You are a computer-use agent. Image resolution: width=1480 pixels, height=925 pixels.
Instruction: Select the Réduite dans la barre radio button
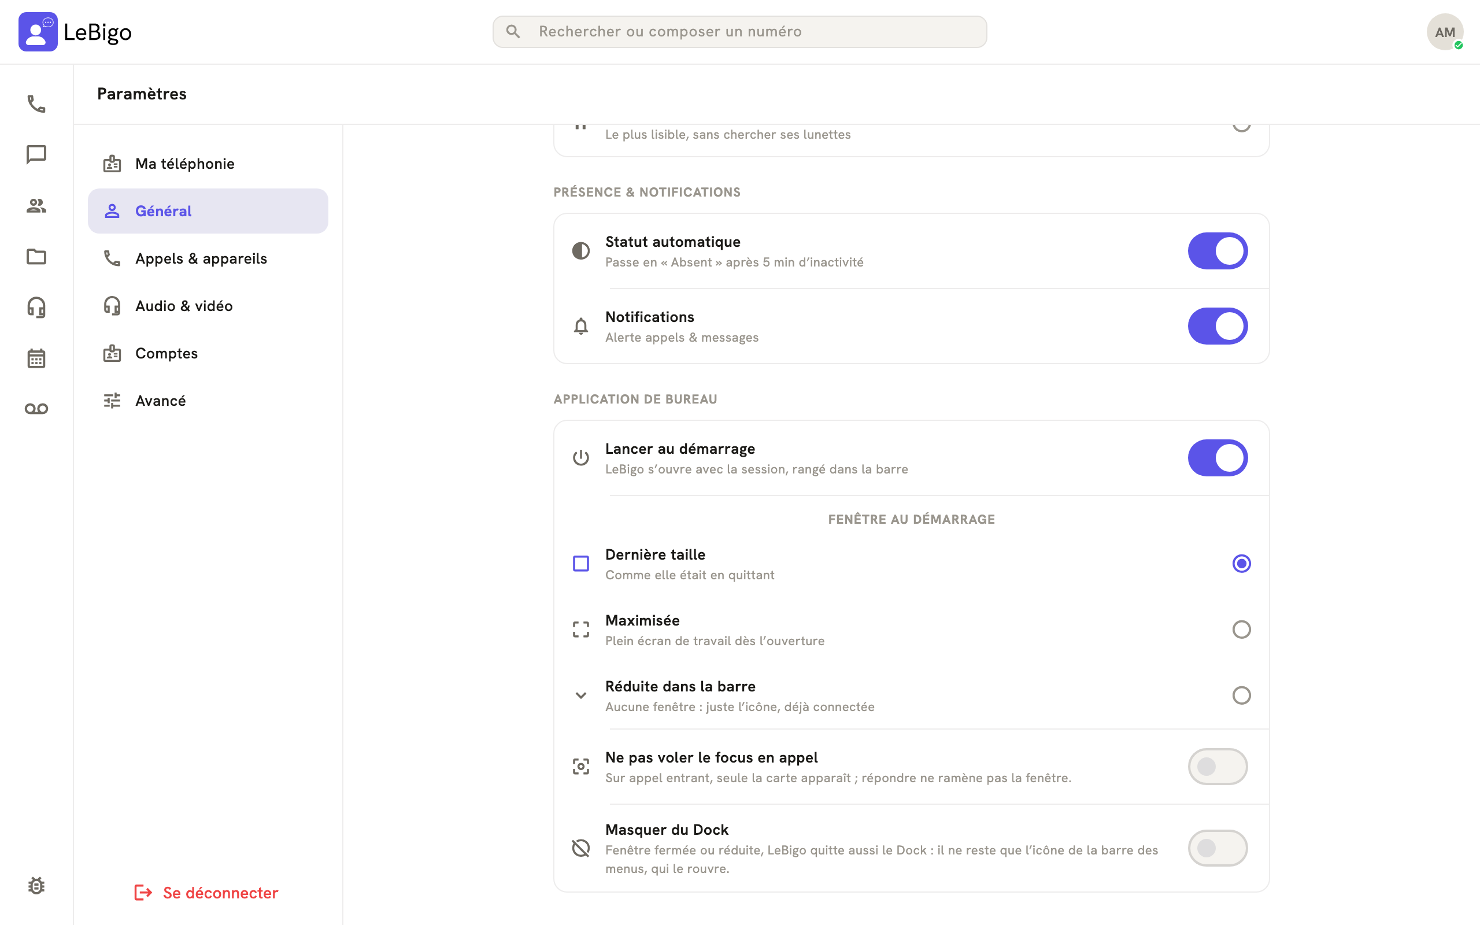click(x=1241, y=695)
